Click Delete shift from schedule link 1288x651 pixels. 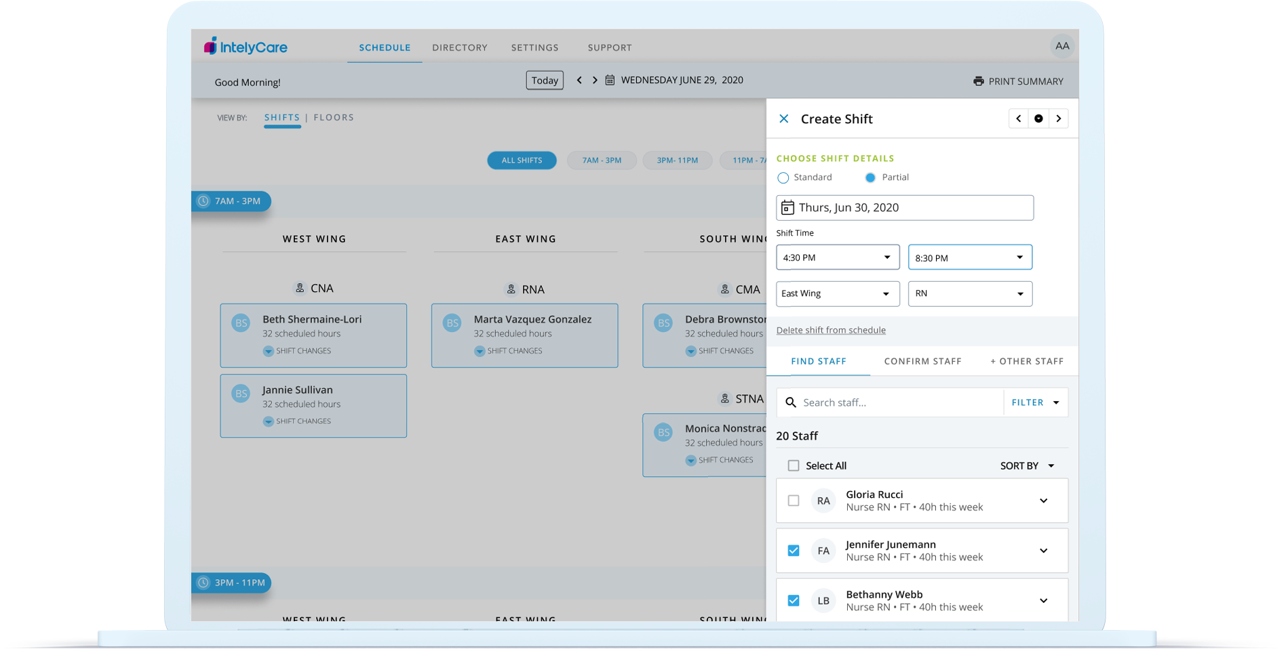831,330
